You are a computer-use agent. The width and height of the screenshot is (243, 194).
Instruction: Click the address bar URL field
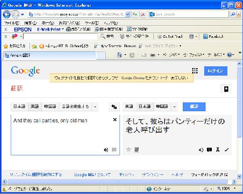pos(76,14)
